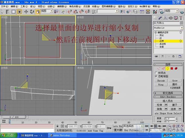Click the Mirror tool icon
185x138 pixels.
coord(123,12)
